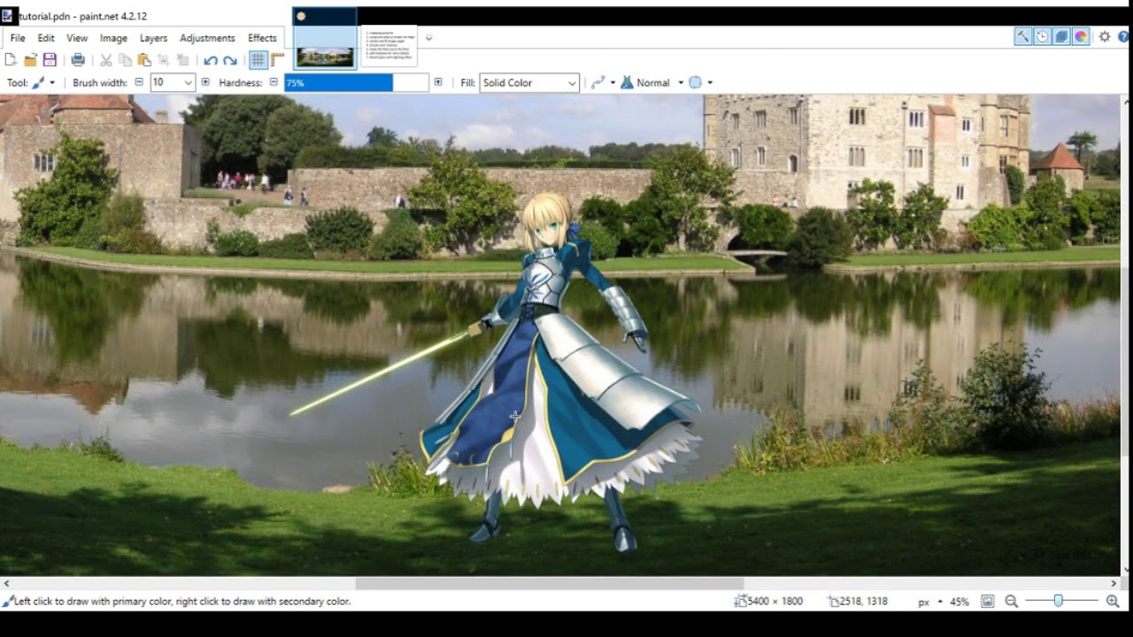
Task: Click the Deselect icon
Action: (183, 60)
